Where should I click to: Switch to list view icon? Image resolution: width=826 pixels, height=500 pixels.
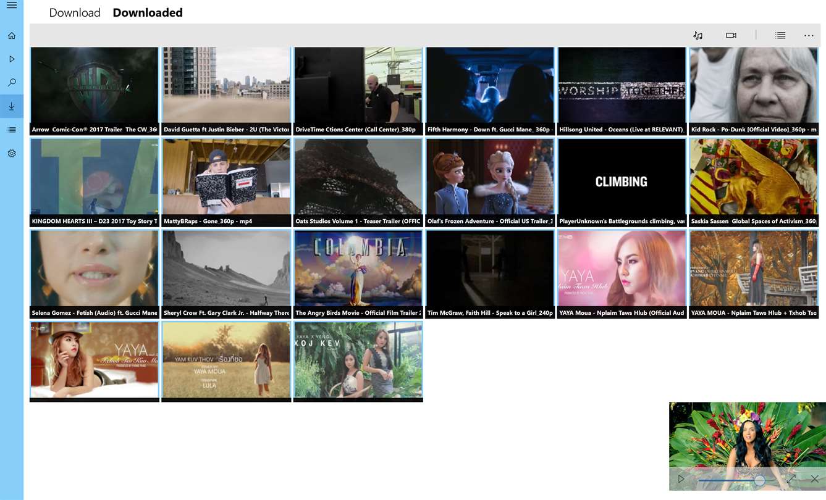pyautogui.click(x=780, y=35)
